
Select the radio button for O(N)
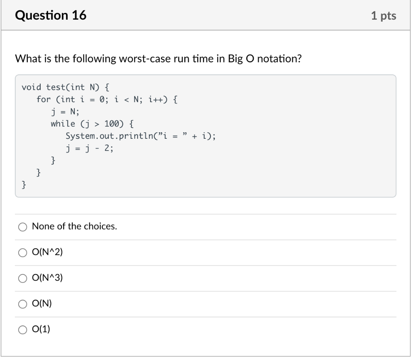tap(23, 304)
